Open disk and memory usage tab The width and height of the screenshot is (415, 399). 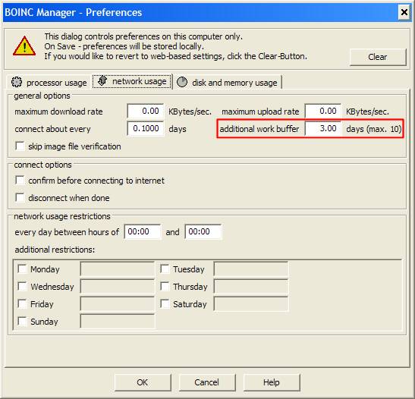pyautogui.click(x=227, y=82)
